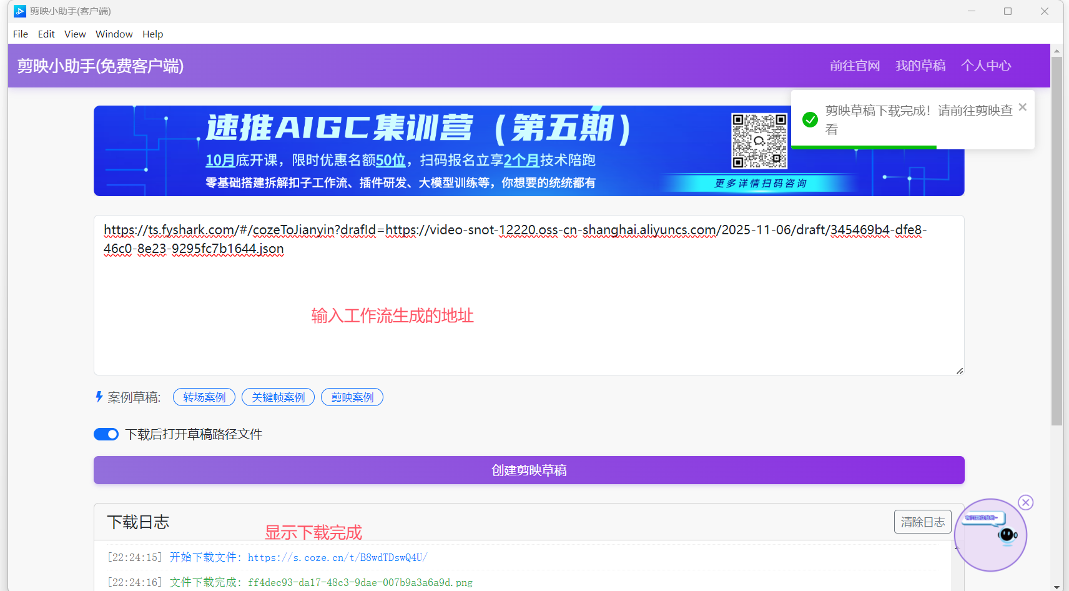Open 我的草稿 page
This screenshot has width=1069, height=591.
pos(920,66)
